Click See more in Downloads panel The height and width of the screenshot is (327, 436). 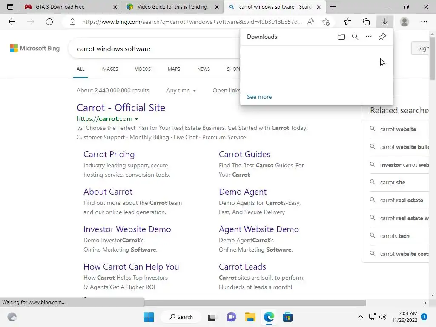coord(259,97)
